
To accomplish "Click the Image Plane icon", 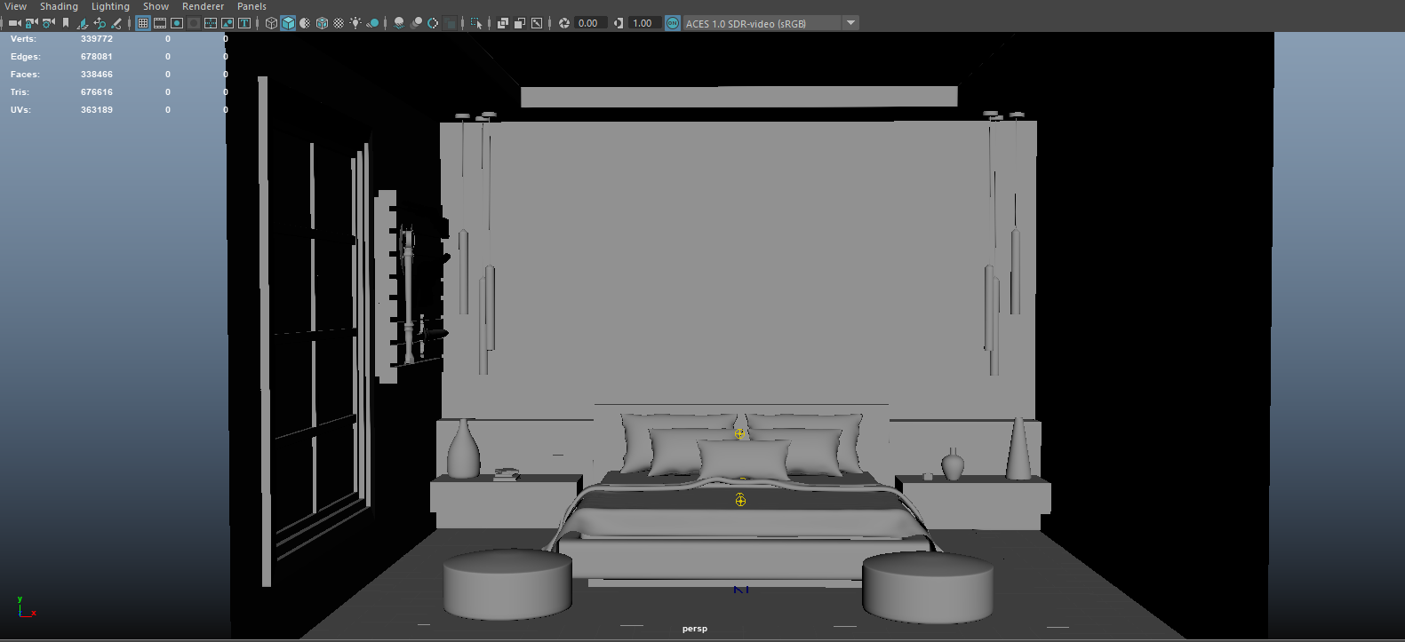I will 83,23.
